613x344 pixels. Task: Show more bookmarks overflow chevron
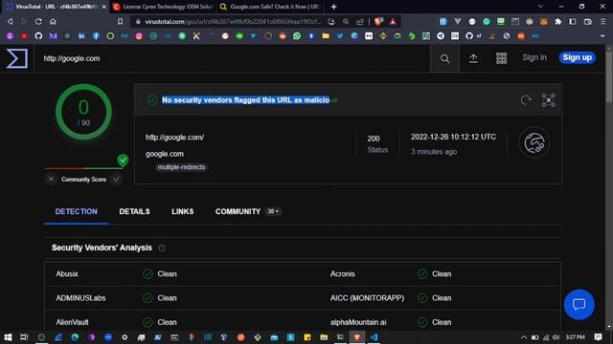602,36
